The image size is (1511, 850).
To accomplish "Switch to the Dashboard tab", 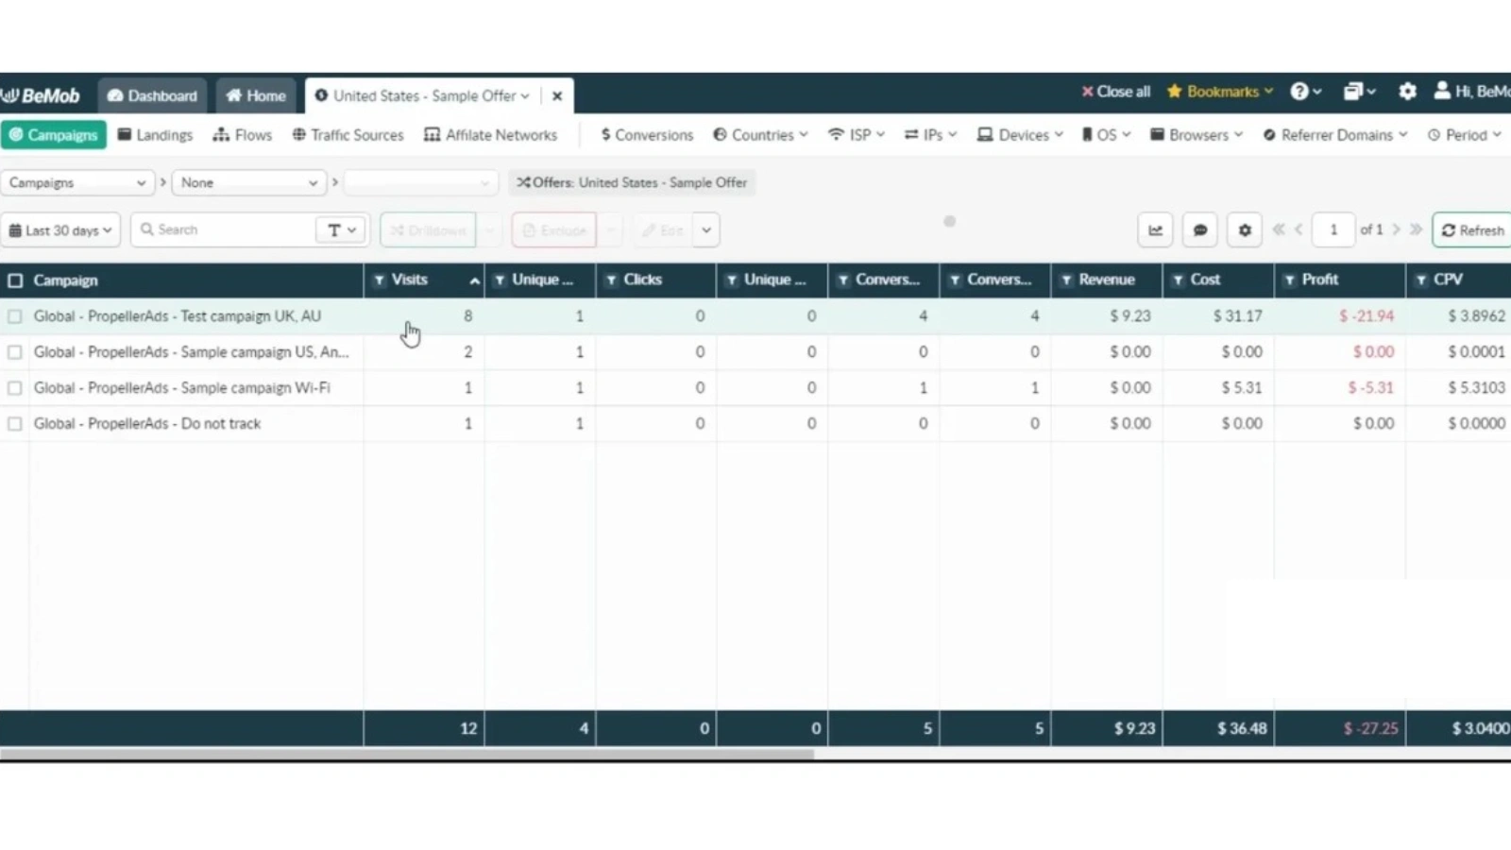I will (x=152, y=94).
